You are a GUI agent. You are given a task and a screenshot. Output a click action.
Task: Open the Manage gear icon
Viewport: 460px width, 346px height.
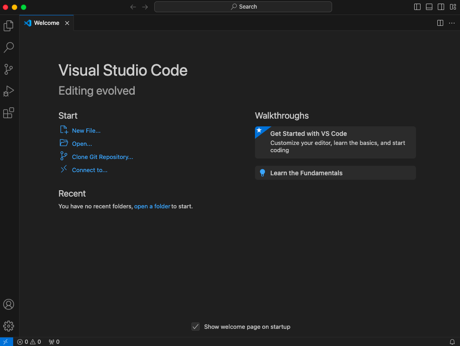9,326
